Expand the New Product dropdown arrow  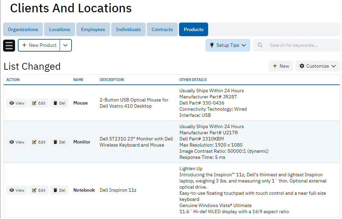(66, 45)
